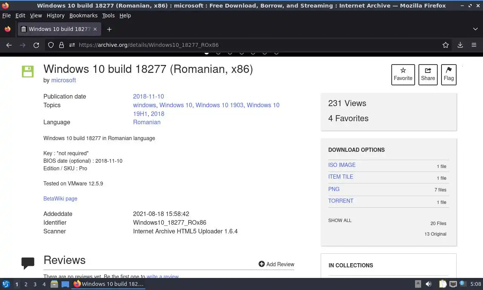Click Add Review

click(277, 264)
